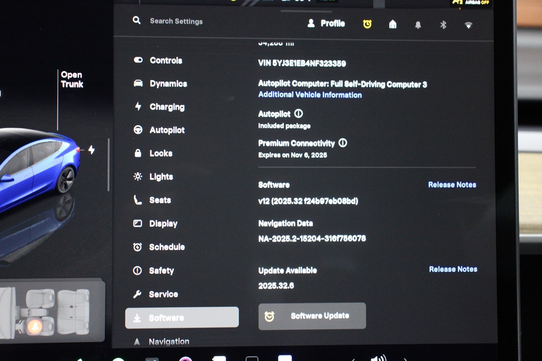The width and height of the screenshot is (542, 361).
Task: View Release Notes for available update
Action: [x=453, y=269]
